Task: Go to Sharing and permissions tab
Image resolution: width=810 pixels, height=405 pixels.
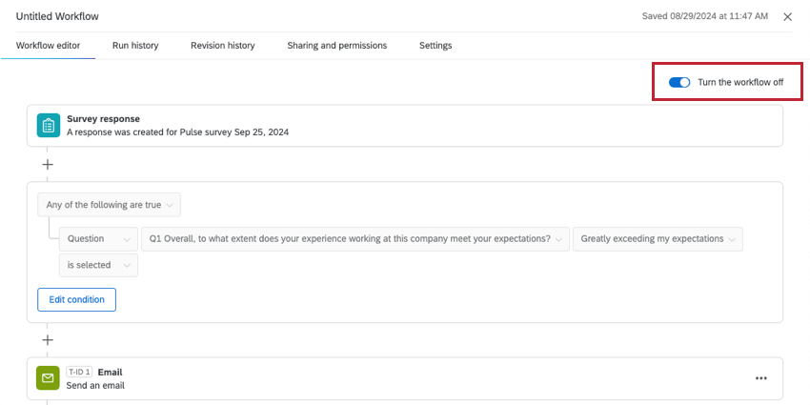Action: 336,46
